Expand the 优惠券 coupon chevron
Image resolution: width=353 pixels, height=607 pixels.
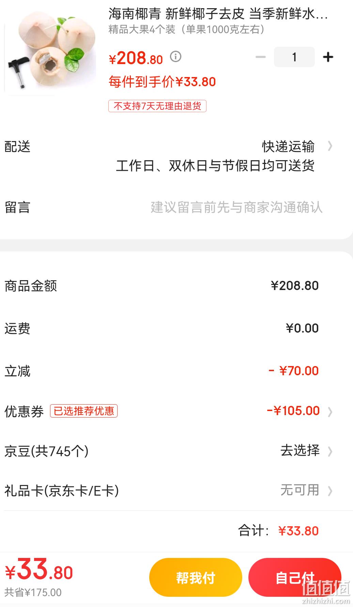(329, 412)
